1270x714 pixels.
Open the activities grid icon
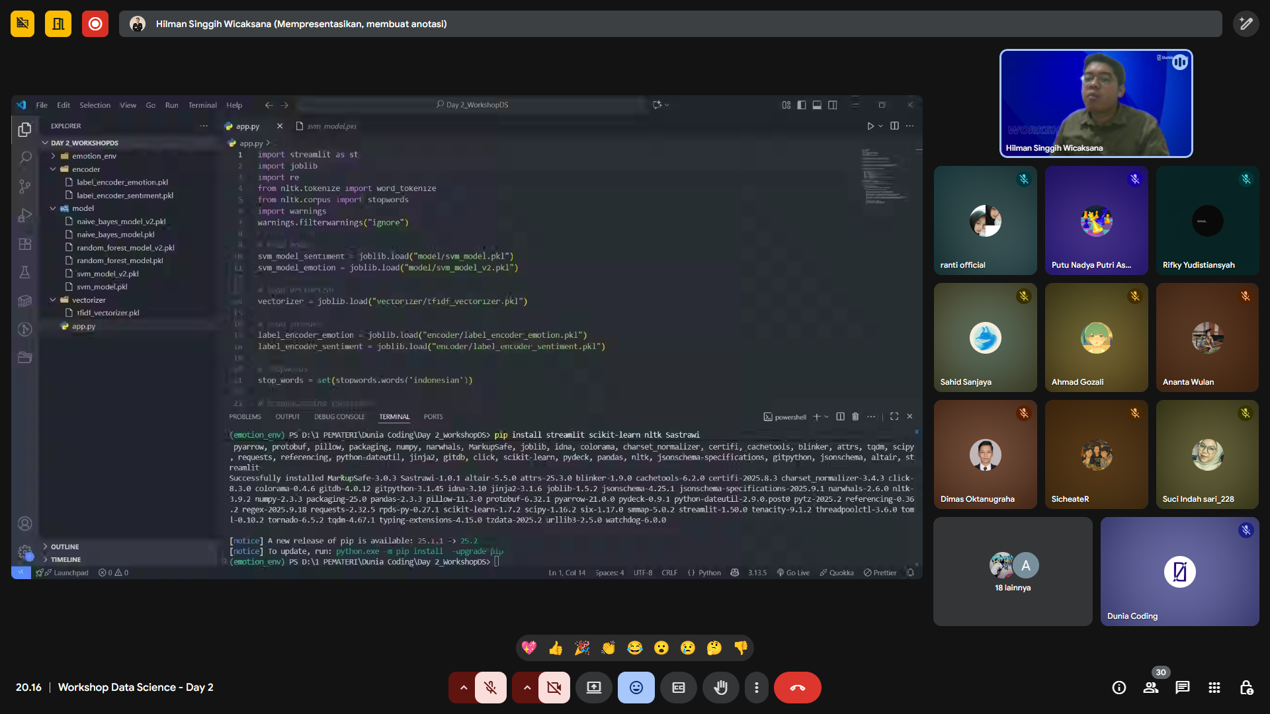(1214, 688)
